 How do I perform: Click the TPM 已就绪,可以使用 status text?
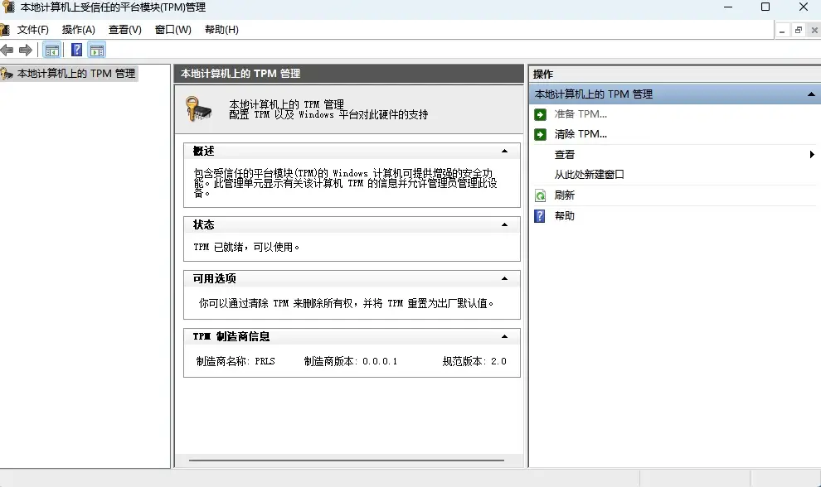point(246,247)
